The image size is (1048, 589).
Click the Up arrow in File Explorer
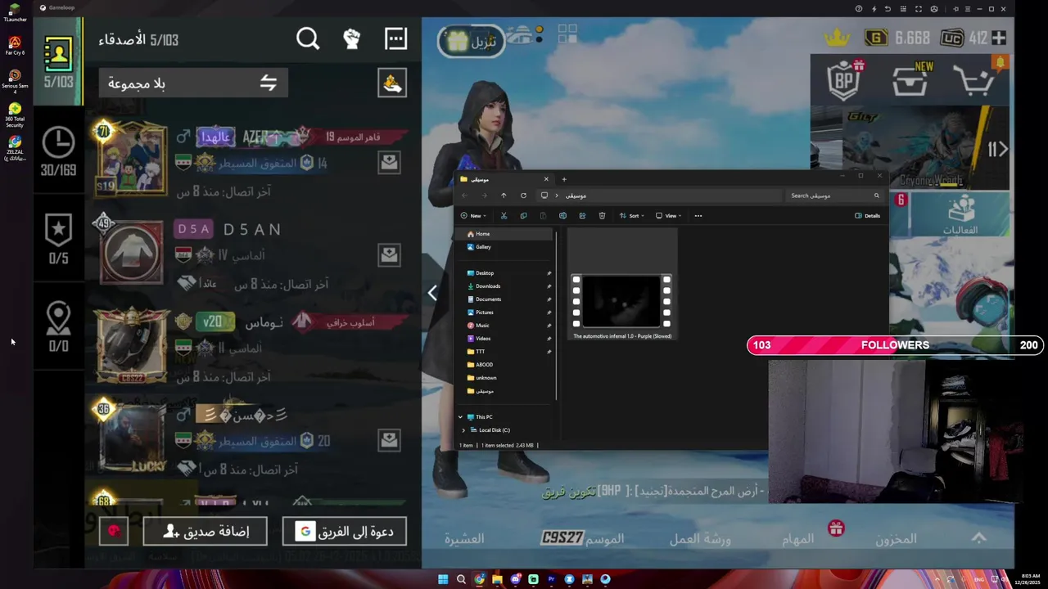point(504,196)
